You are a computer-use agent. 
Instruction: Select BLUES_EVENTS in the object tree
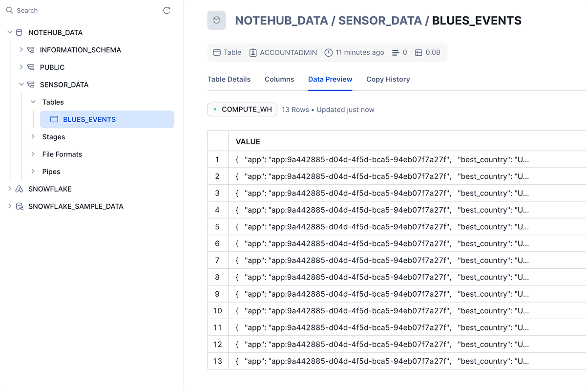click(x=107, y=119)
